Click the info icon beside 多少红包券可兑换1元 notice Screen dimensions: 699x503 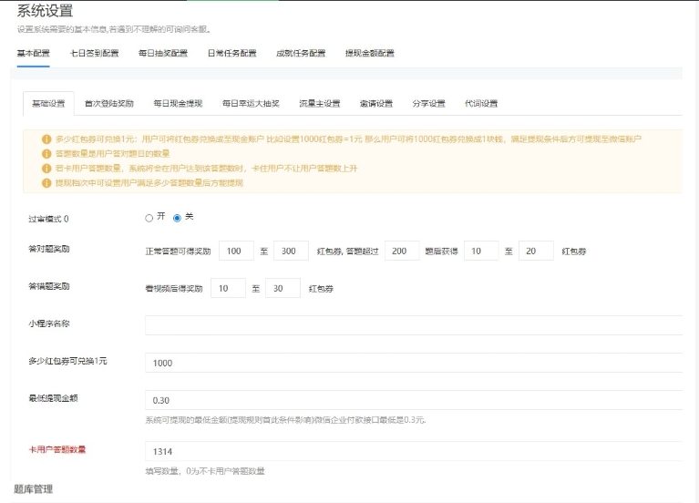coord(46,139)
